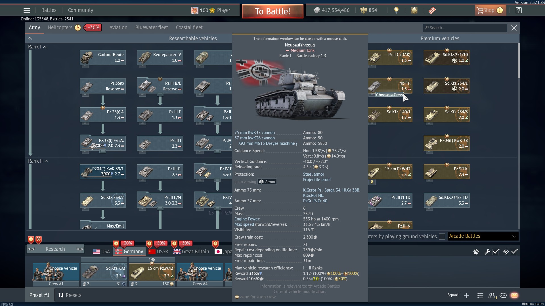This screenshot has width=545, height=306.
Task: Collapse the Rank I section
Action: click(45, 47)
